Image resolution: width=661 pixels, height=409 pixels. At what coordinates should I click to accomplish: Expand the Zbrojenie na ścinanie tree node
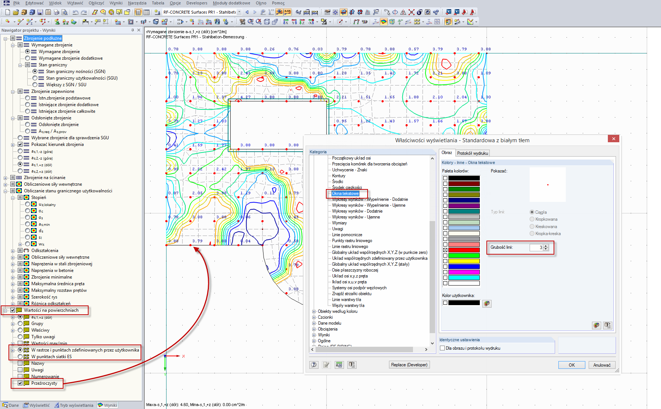pyautogui.click(x=6, y=178)
